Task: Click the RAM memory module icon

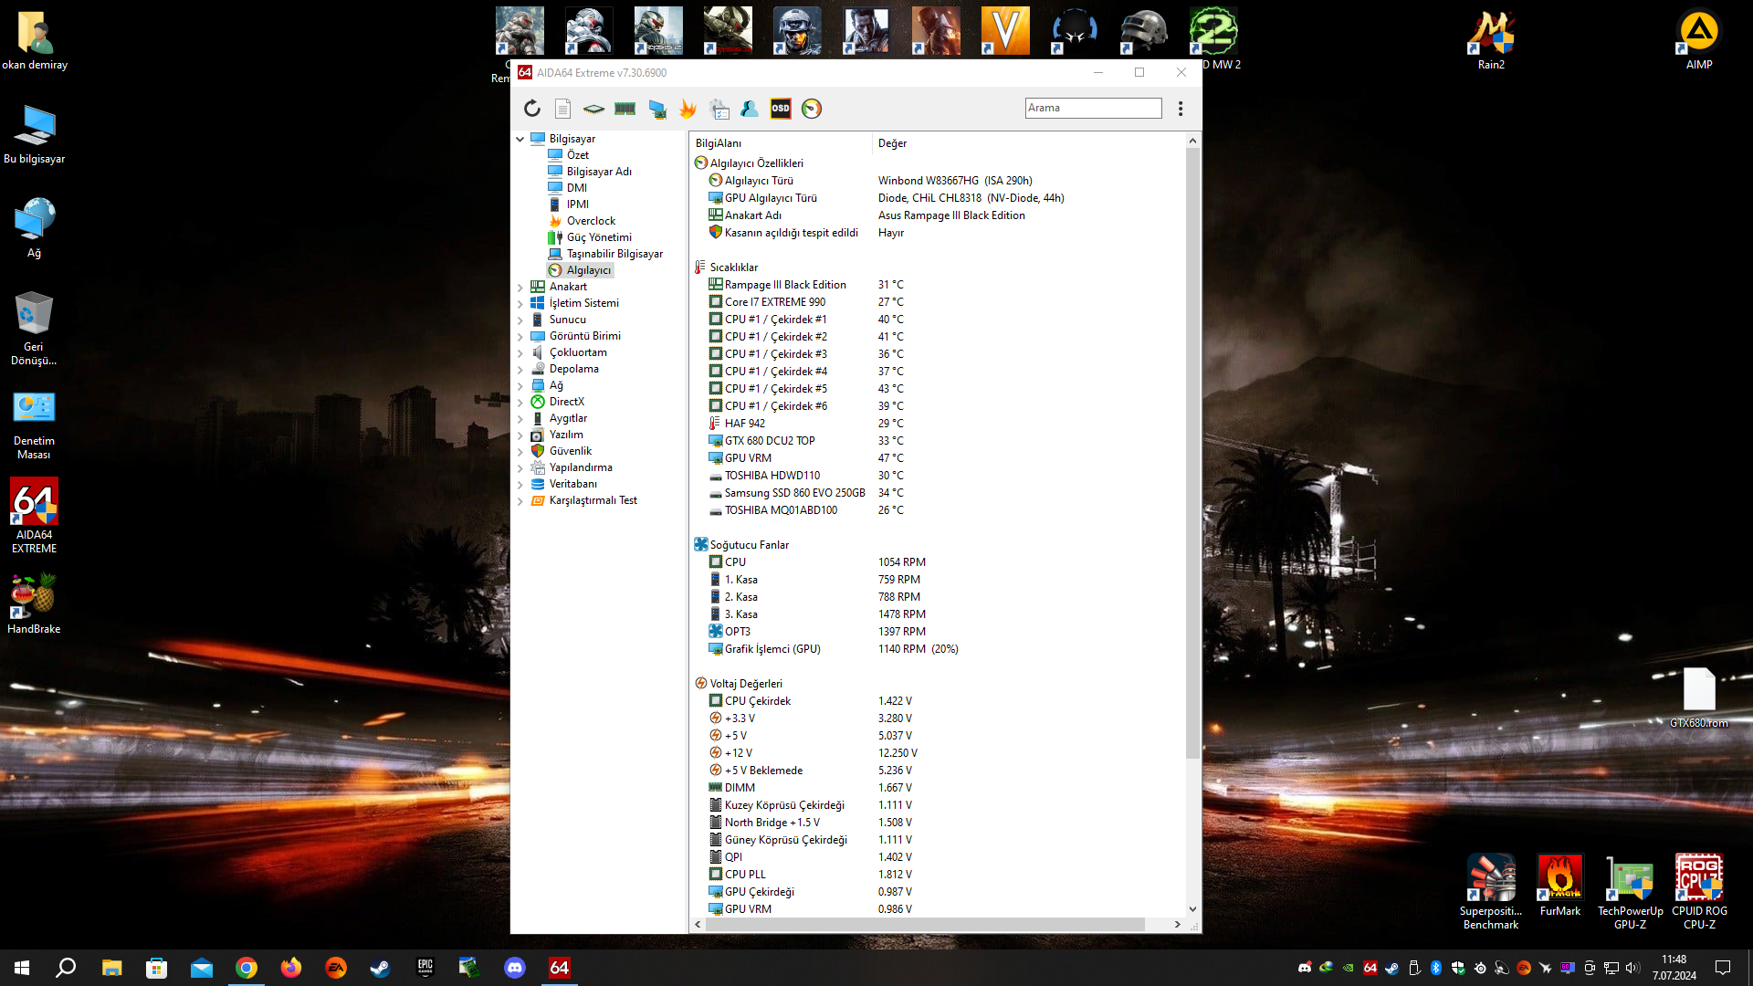Action: (x=625, y=109)
